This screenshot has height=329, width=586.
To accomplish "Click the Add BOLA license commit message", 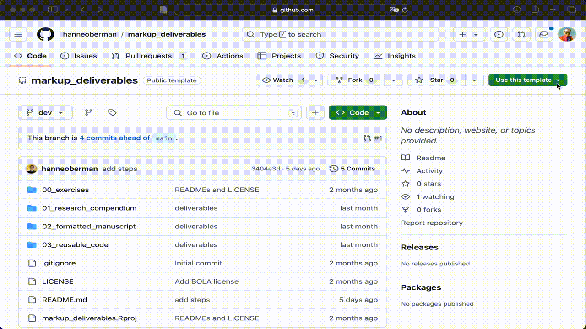I will (x=206, y=281).
